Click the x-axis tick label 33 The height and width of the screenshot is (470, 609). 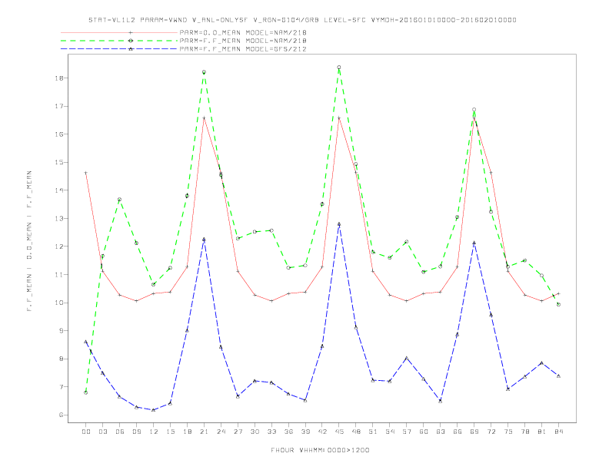(x=271, y=432)
